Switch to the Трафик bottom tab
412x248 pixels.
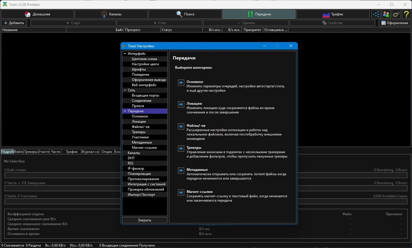click(x=72, y=151)
